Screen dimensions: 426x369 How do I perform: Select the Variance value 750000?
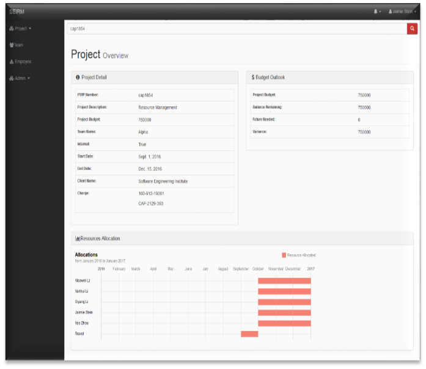pyautogui.click(x=364, y=132)
